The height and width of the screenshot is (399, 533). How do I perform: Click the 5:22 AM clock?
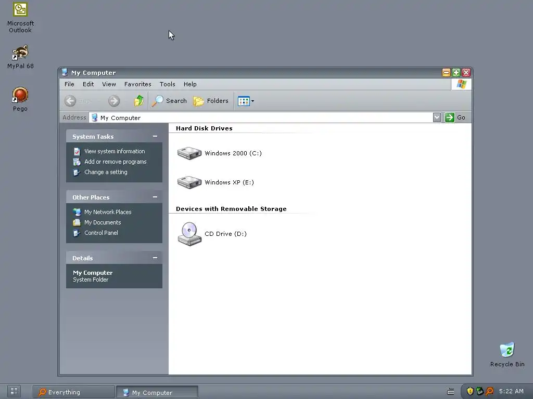coord(511,391)
